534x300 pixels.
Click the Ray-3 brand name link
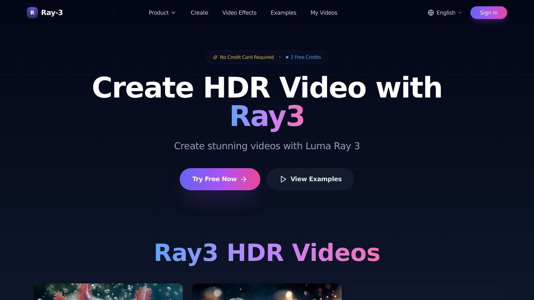[x=52, y=13]
